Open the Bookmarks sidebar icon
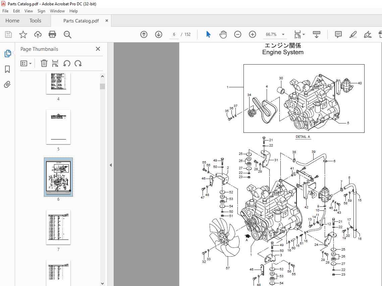The height and width of the screenshot is (286, 382). point(7,69)
